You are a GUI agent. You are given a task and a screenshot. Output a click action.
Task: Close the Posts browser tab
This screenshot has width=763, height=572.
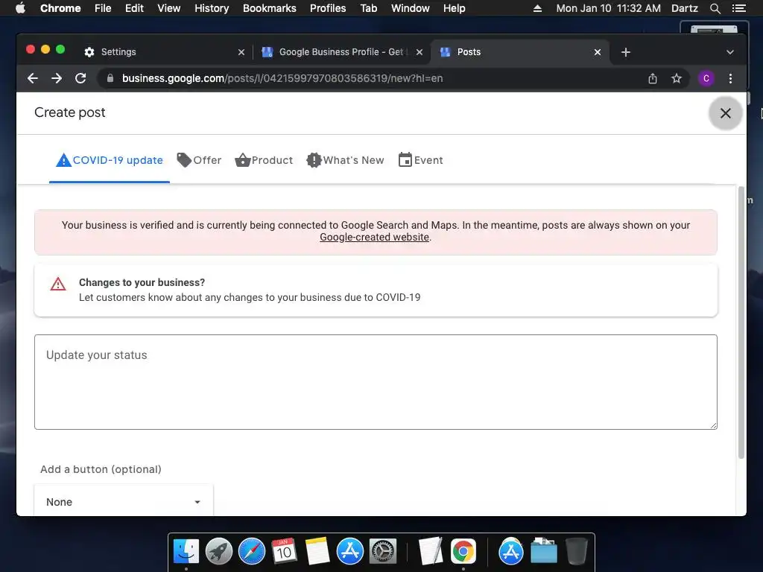(x=598, y=52)
